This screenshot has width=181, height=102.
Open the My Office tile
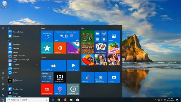coord(60,48)
